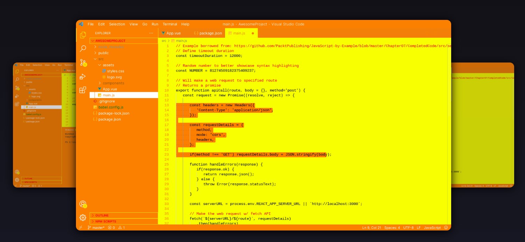
Task: Open Search icon in left background window
Action: point(17,80)
